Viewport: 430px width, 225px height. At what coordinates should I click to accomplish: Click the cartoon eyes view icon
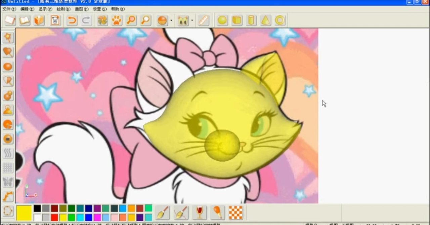183,21
